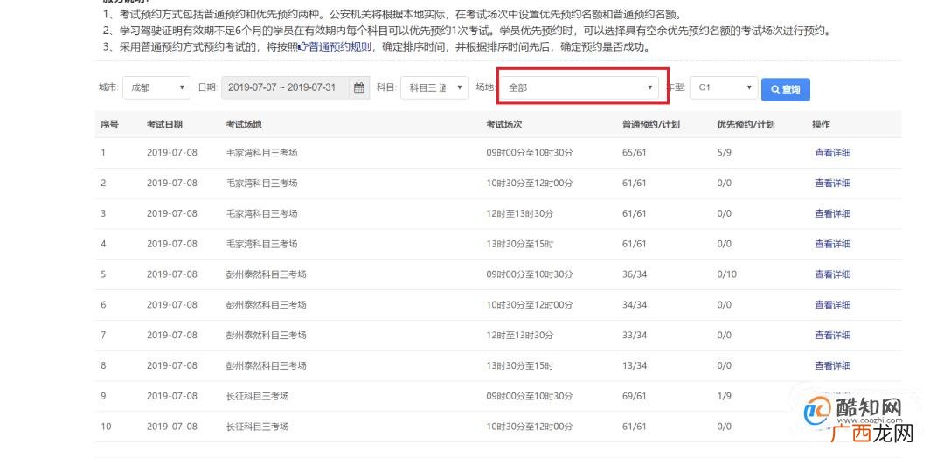Viewport: 944px width, 458px height.
Task: Open the 科目 dropdown showing 科目三
Action: [x=434, y=88]
